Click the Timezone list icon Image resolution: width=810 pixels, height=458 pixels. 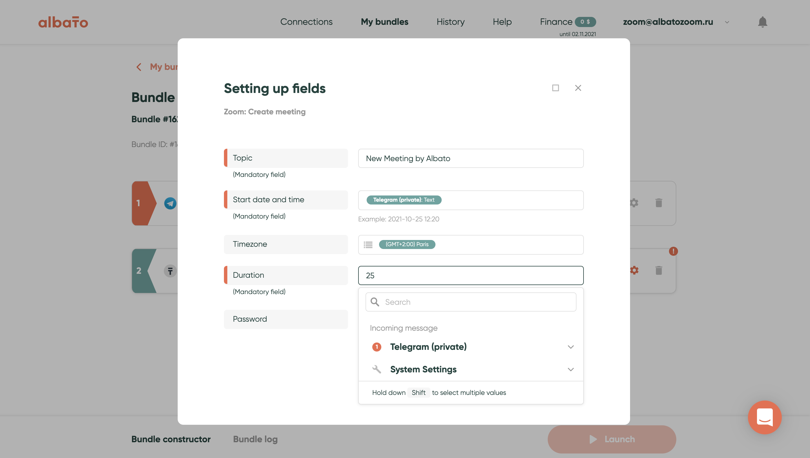click(368, 244)
